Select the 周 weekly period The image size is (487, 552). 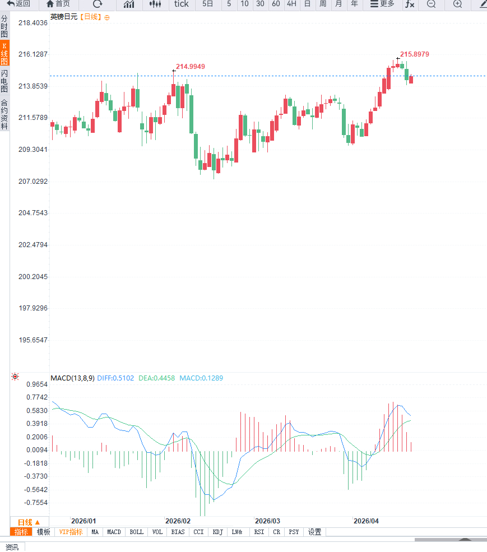323,4
